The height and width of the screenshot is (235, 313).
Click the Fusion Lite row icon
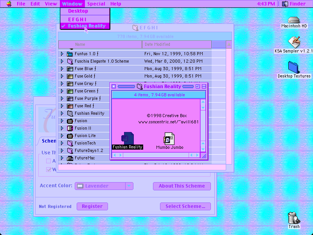point(70,136)
